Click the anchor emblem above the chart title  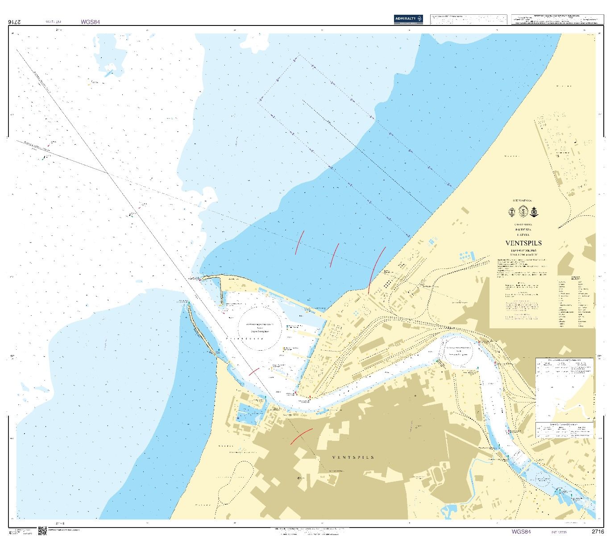534,211
